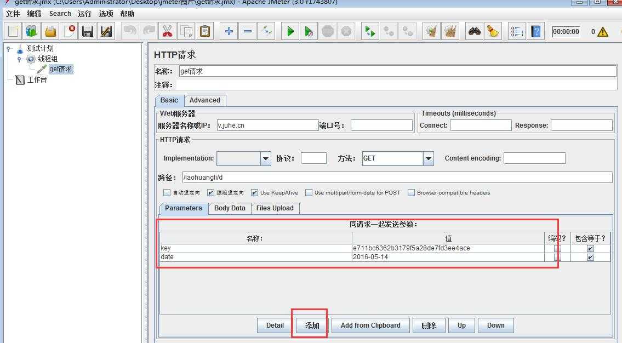The height and width of the screenshot is (343, 622).
Task: Click the Reset search brush icon
Action: [x=493, y=31]
